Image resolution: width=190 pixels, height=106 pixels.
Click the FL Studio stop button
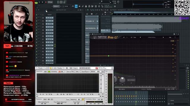point(42,2)
